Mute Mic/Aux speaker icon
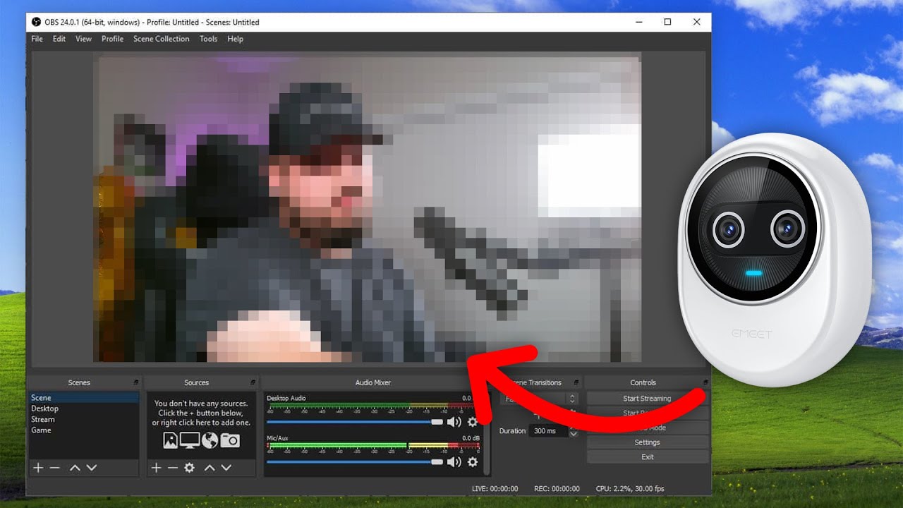This screenshot has height=508, width=903. [454, 462]
